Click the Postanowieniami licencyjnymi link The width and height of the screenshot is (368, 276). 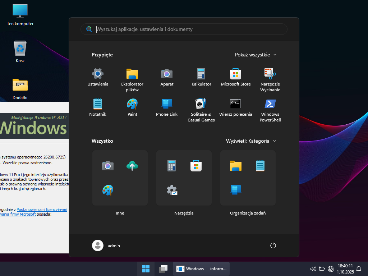point(41,210)
